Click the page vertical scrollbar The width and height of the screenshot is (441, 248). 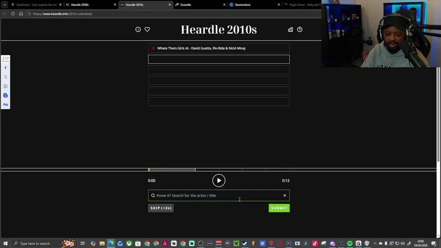438,114
